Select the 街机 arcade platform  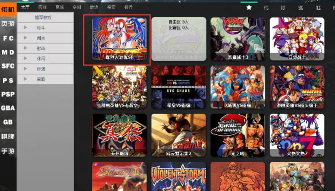[8, 10]
